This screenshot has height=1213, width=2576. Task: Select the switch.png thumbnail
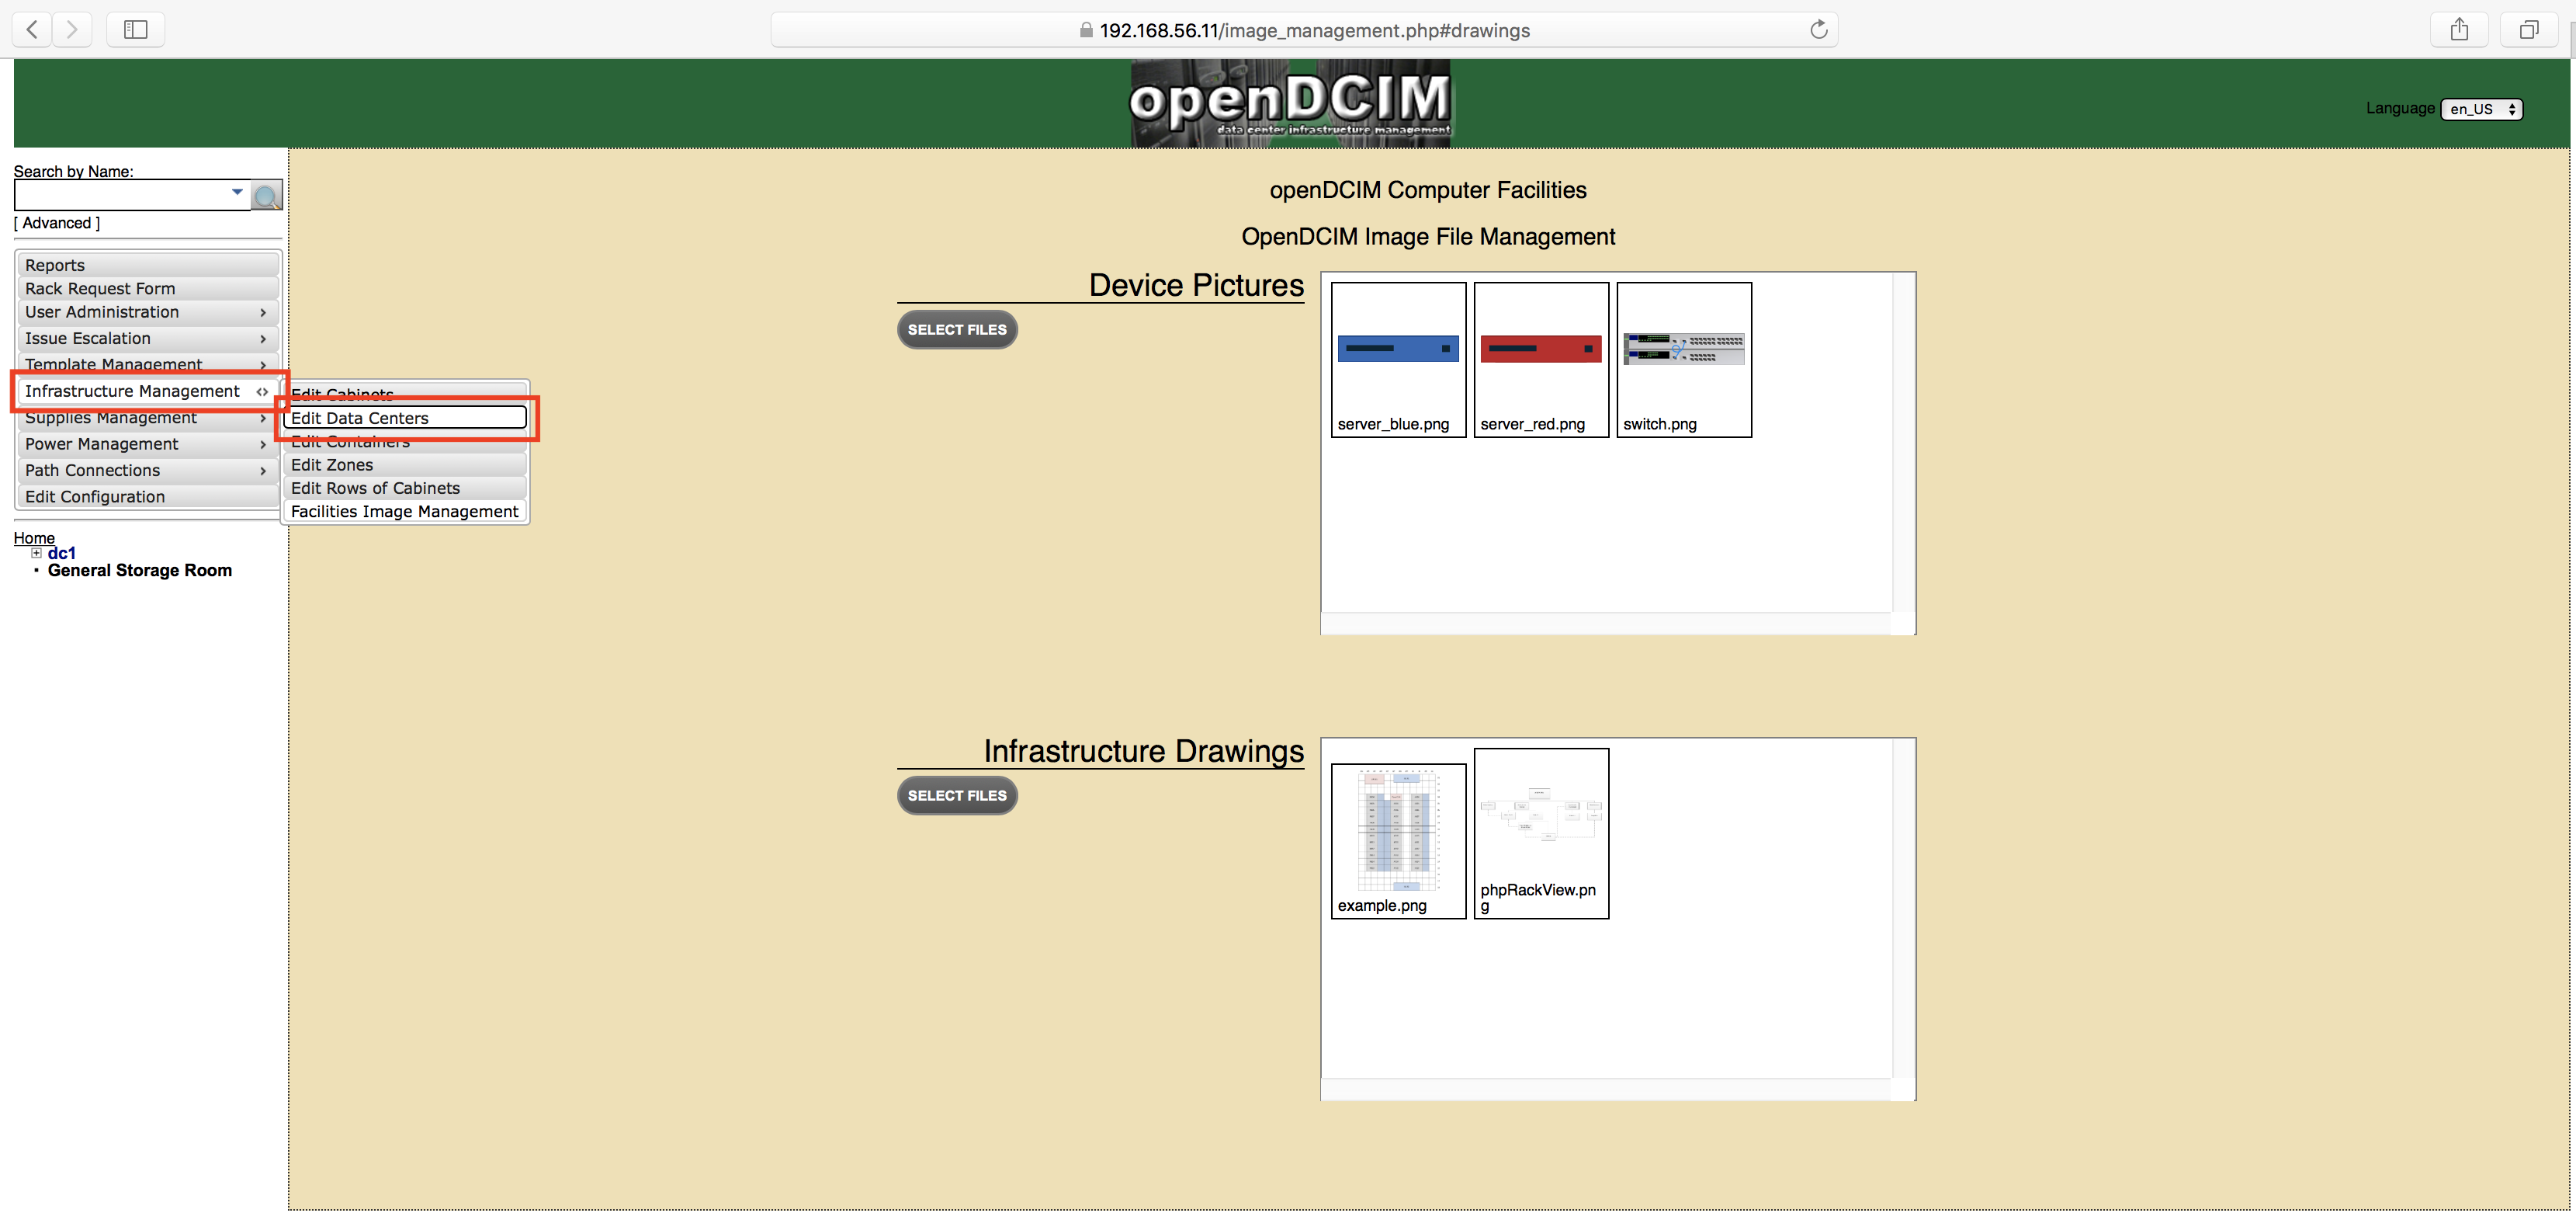pos(1684,360)
